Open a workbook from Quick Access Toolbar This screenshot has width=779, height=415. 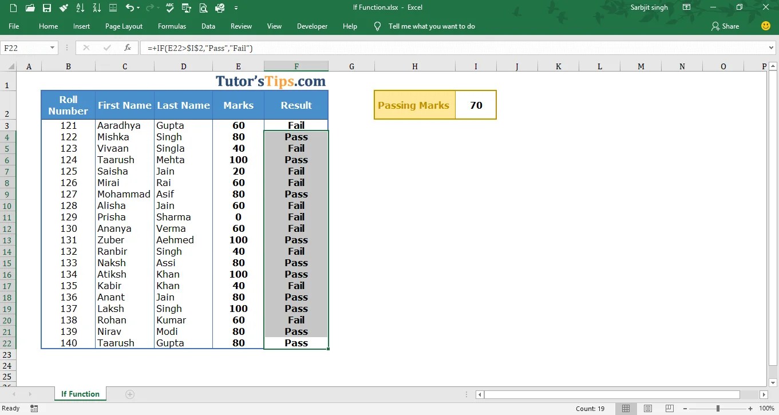click(x=30, y=7)
